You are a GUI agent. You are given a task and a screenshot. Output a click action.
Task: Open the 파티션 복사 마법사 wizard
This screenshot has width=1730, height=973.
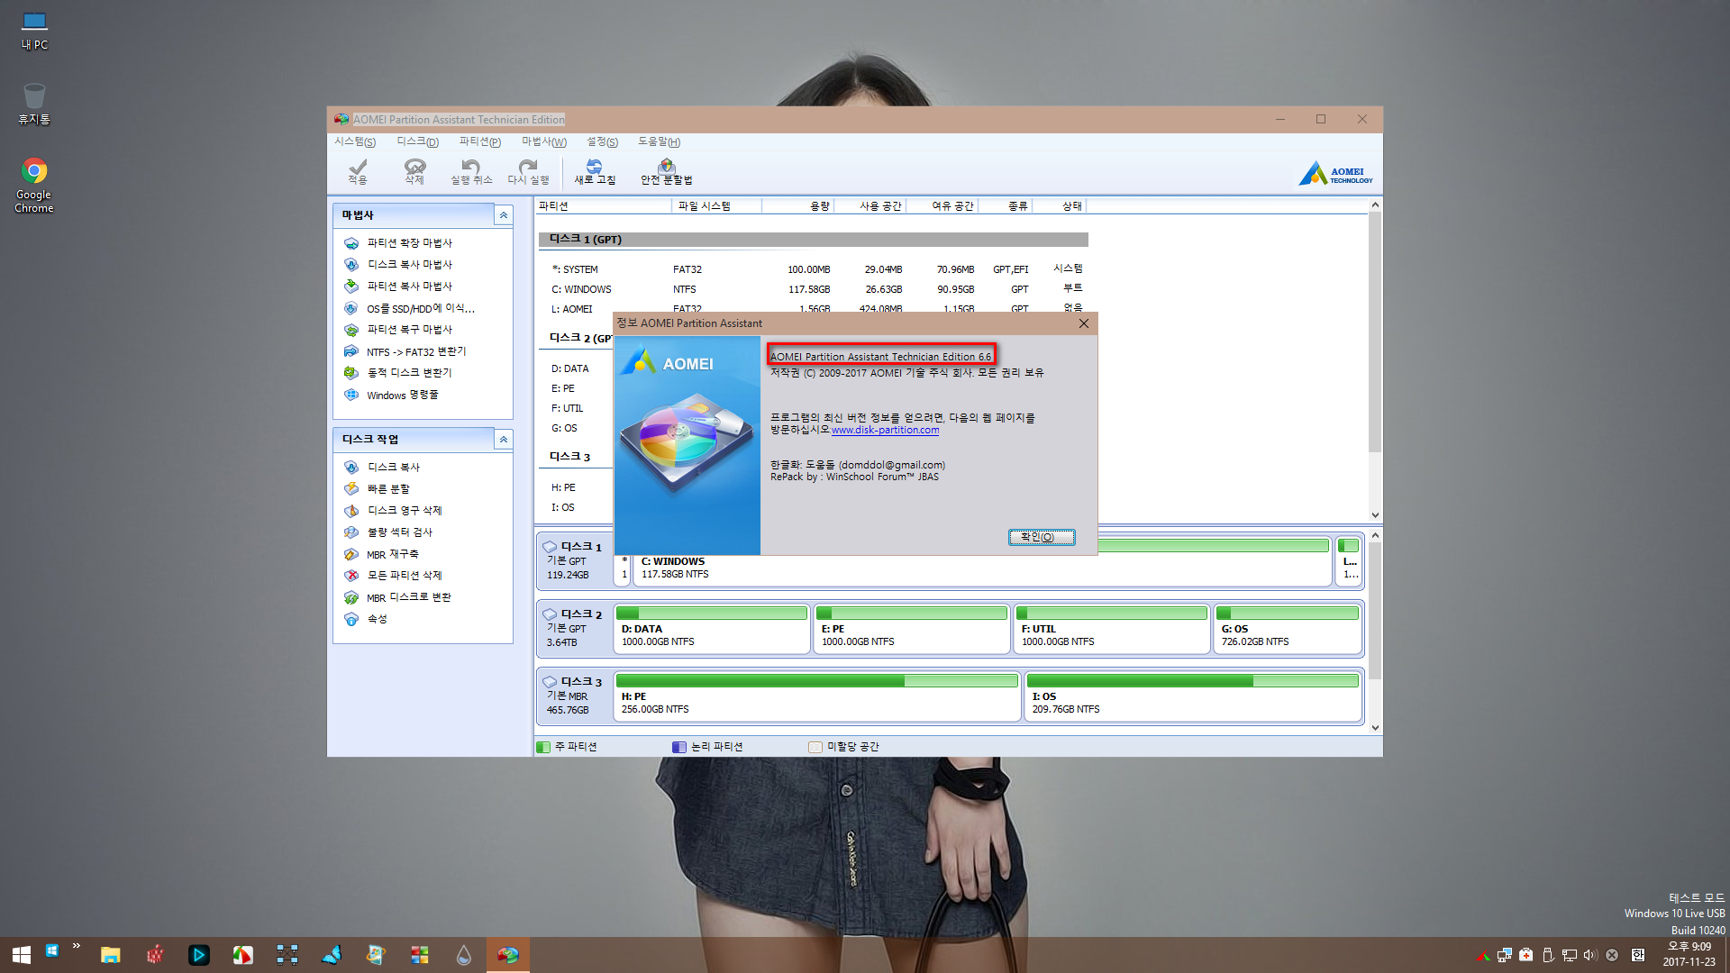409,286
